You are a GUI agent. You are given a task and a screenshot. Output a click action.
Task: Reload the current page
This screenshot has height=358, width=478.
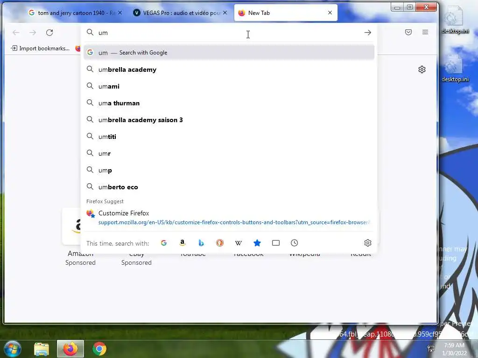49,33
